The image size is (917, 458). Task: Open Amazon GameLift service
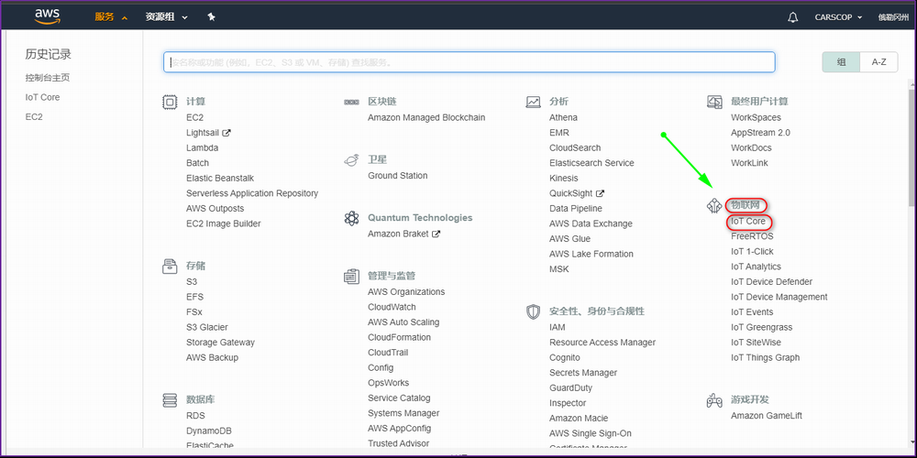click(766, 415)
